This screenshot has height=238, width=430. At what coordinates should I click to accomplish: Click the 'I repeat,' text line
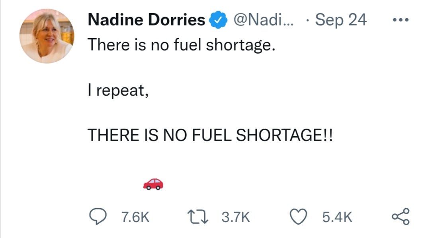click(118, 91)
